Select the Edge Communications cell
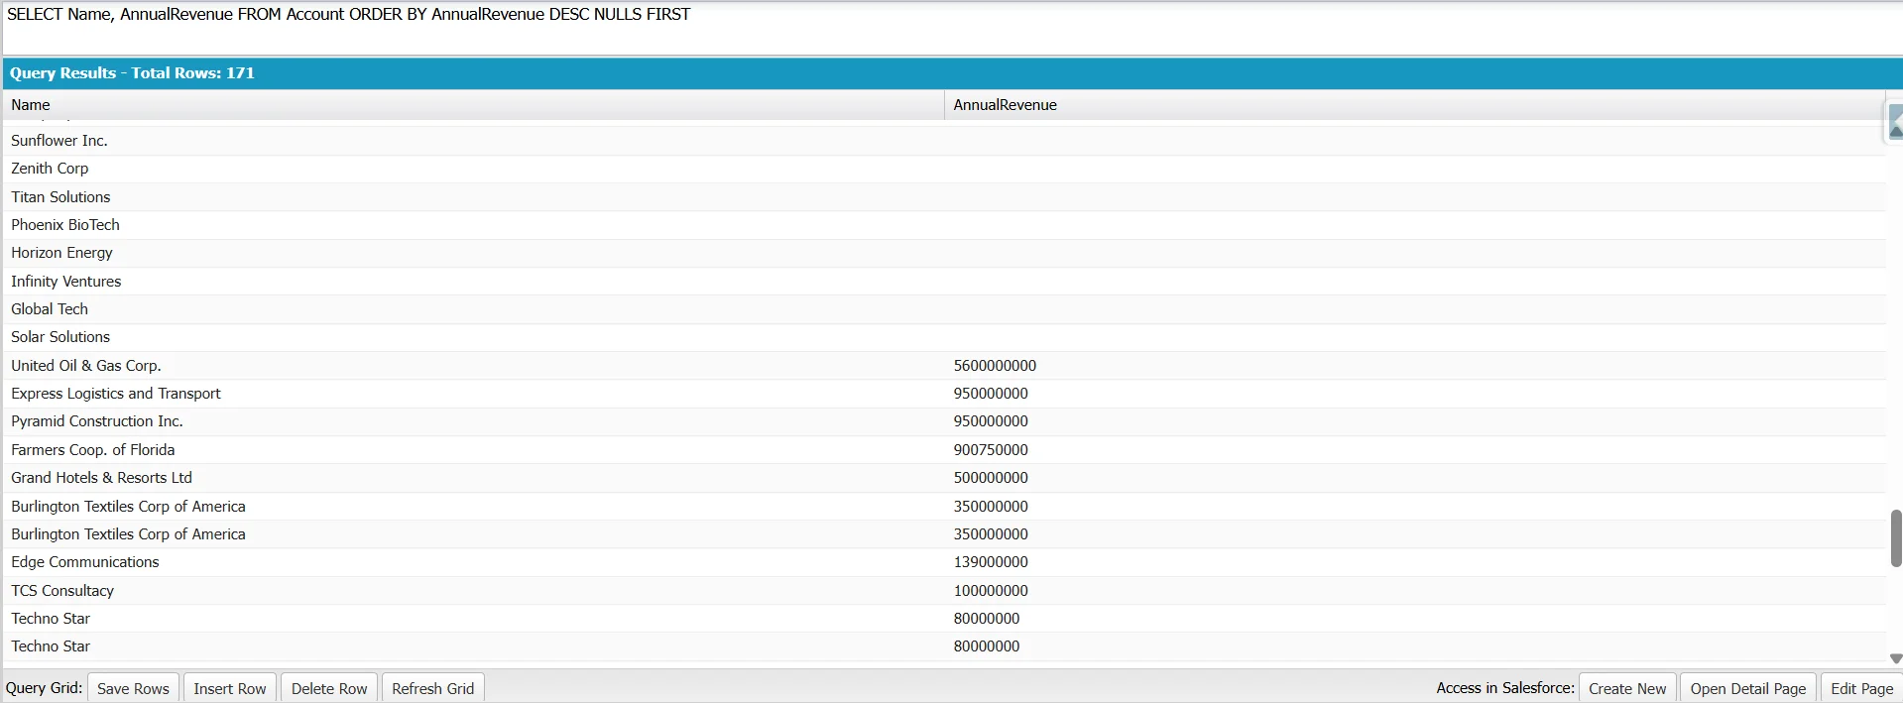1903x703 pixels. [473, 562]
